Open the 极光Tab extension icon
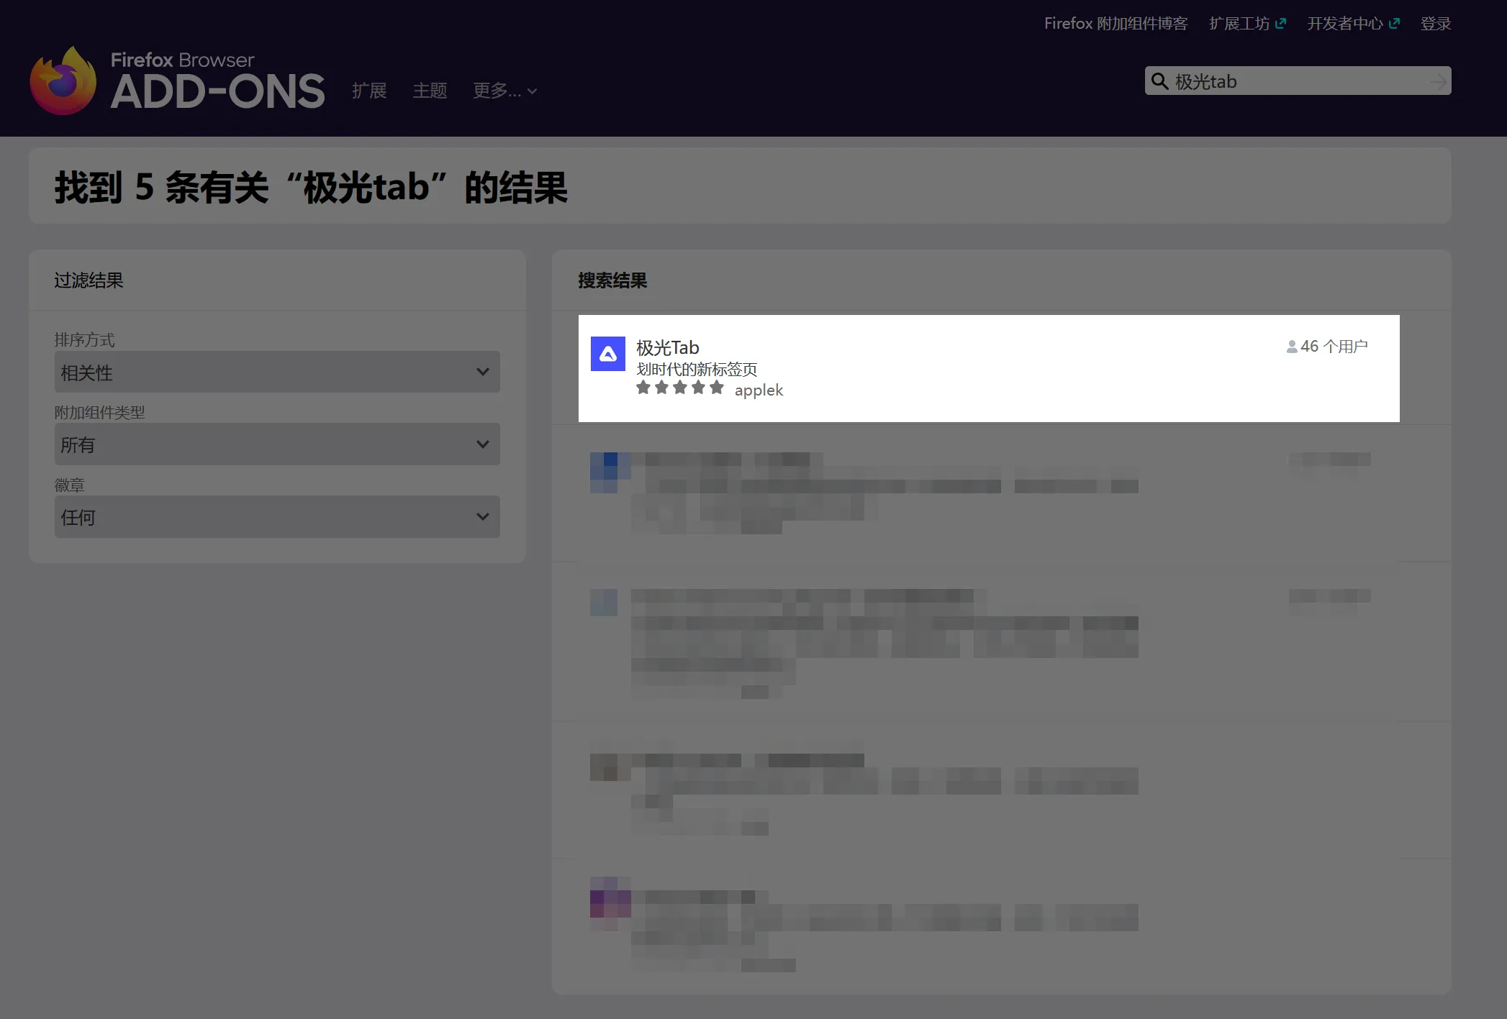The image size is (1507, 1019). click(x=608, y=354)
